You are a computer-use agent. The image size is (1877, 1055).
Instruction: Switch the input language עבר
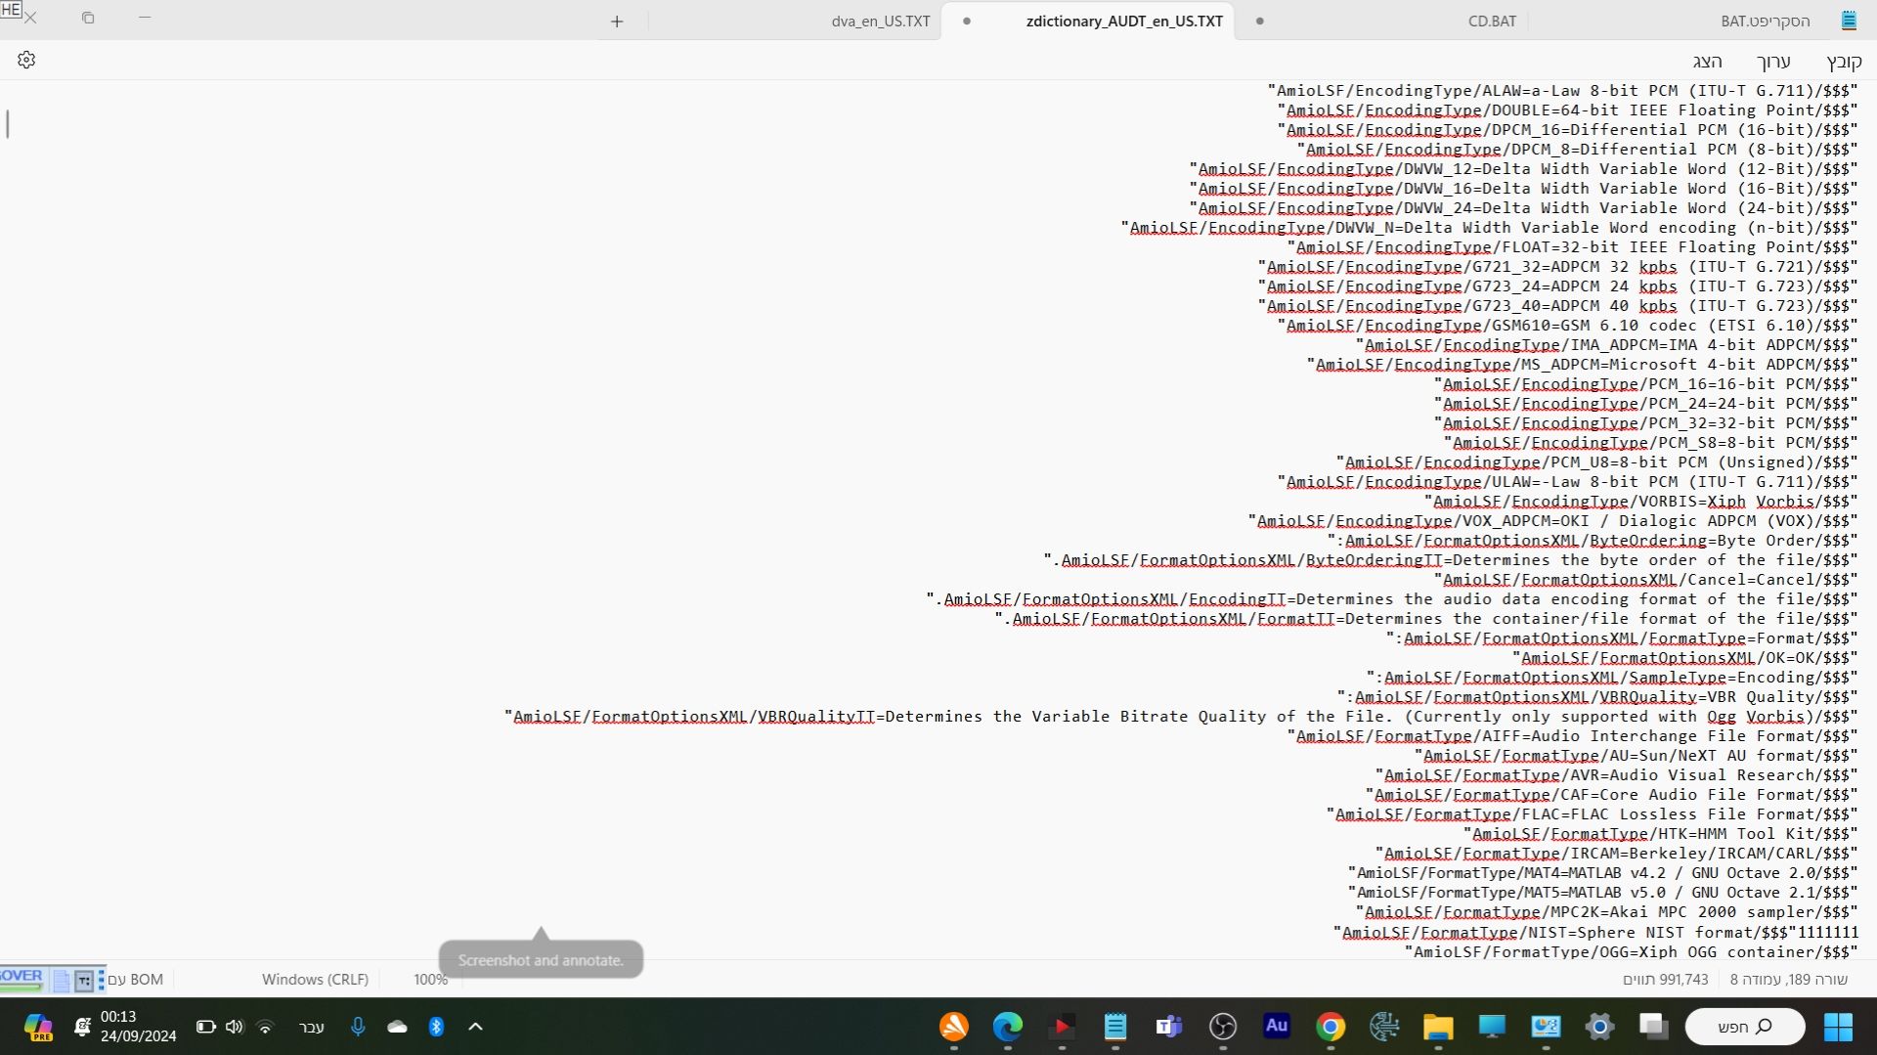coord(311,1027)
